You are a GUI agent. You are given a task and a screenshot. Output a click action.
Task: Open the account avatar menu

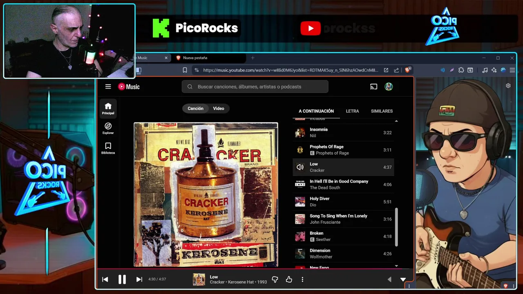point(389,87)
